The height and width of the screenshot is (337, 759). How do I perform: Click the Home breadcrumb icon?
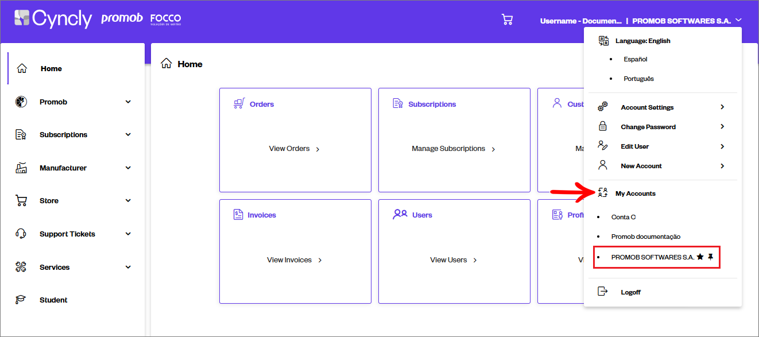click(166, 64)
